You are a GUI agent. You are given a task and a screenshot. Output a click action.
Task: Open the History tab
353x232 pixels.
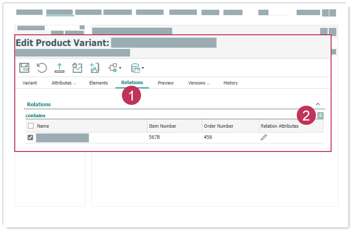pos(231,83)
